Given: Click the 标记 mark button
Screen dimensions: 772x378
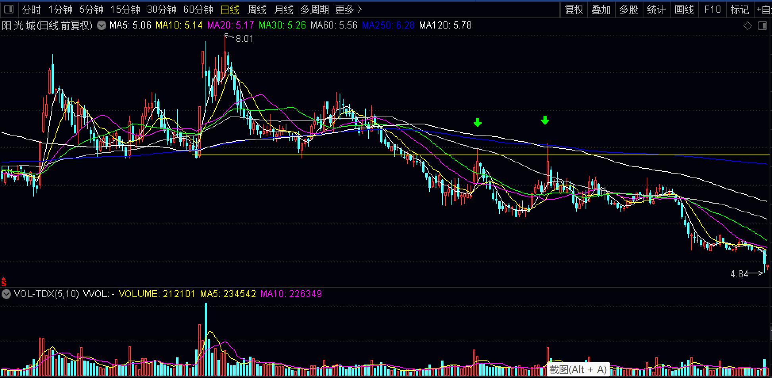Looking at the screenshot, I should (740, 10).
